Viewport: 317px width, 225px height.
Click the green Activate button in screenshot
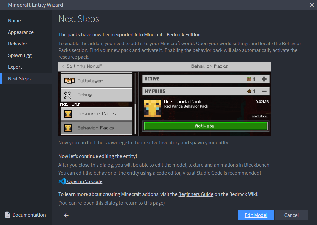[205, 126]
